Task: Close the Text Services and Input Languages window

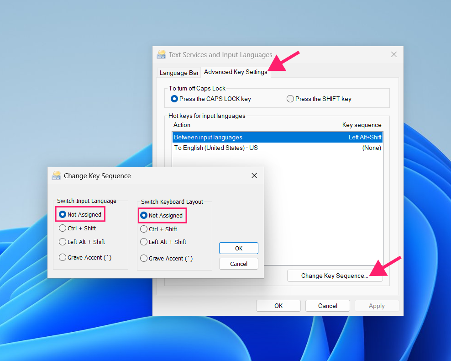Action: point(394,54)
